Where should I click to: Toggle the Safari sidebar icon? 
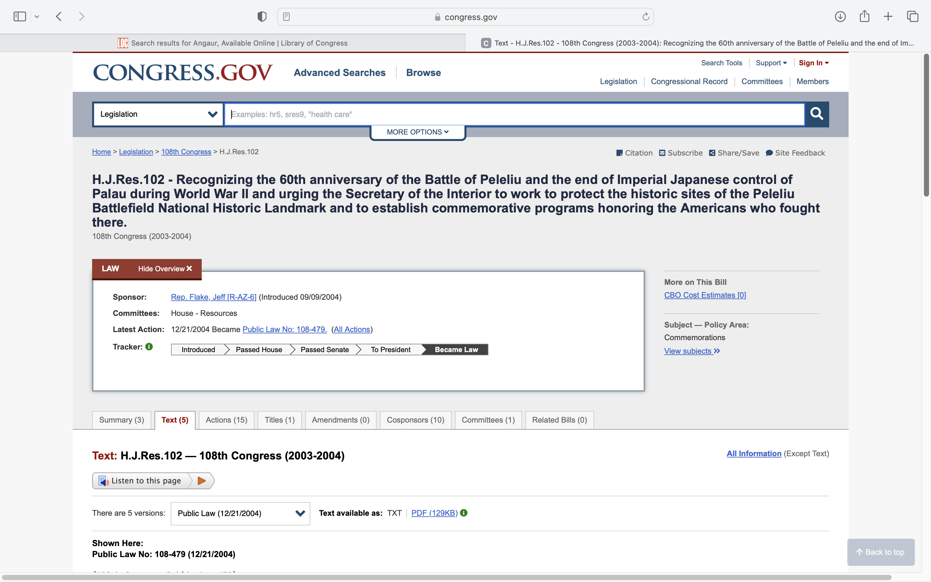tap(19, 16)
